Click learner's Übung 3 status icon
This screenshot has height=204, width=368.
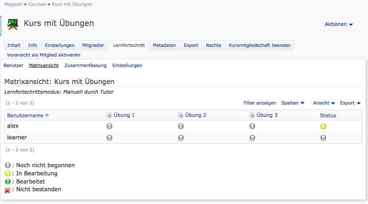[x=252, y=138]
